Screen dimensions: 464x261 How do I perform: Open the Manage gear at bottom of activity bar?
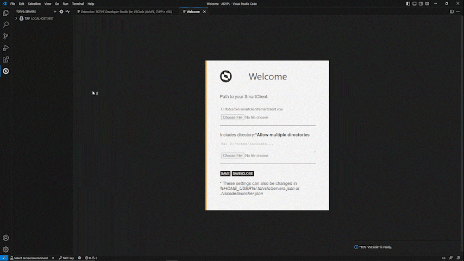click(x=5, y=250)
